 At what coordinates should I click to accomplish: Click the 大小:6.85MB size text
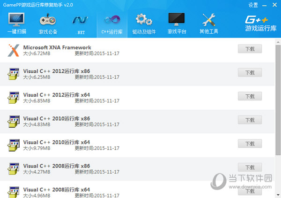tap(37, 101)
